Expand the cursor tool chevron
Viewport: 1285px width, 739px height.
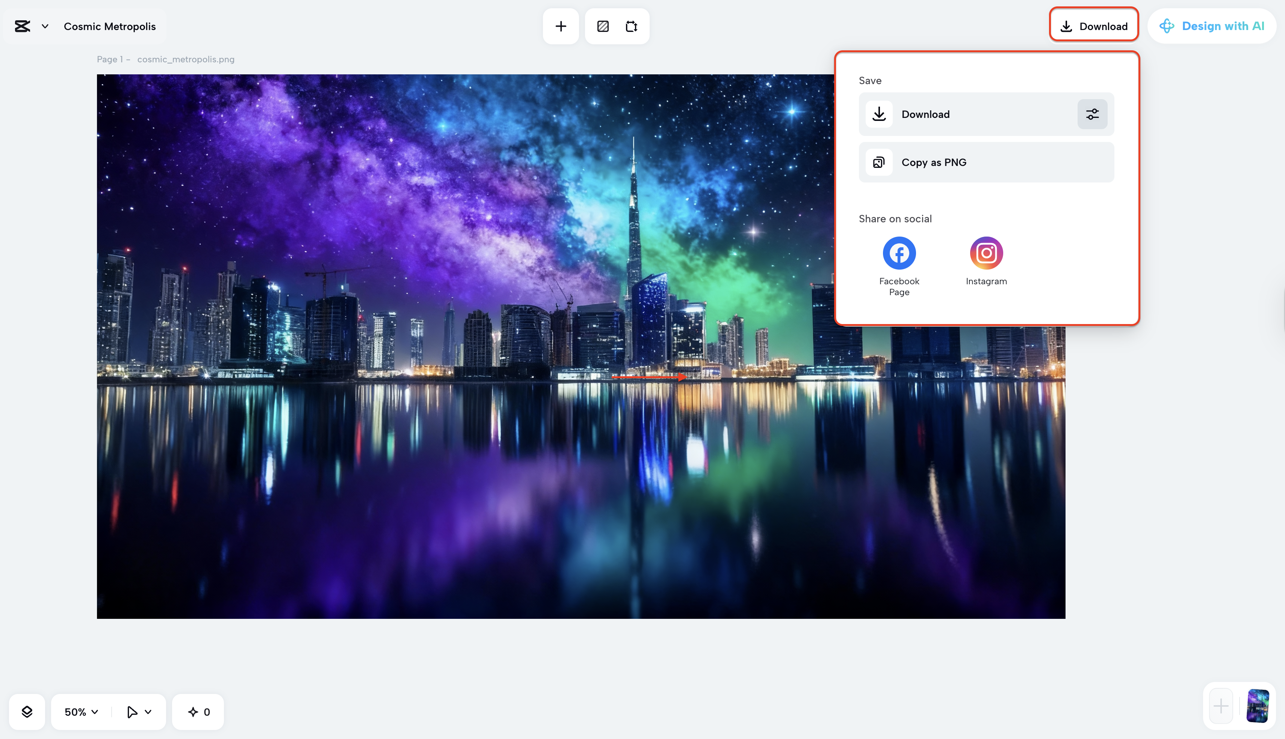click(x=148, y=712)
